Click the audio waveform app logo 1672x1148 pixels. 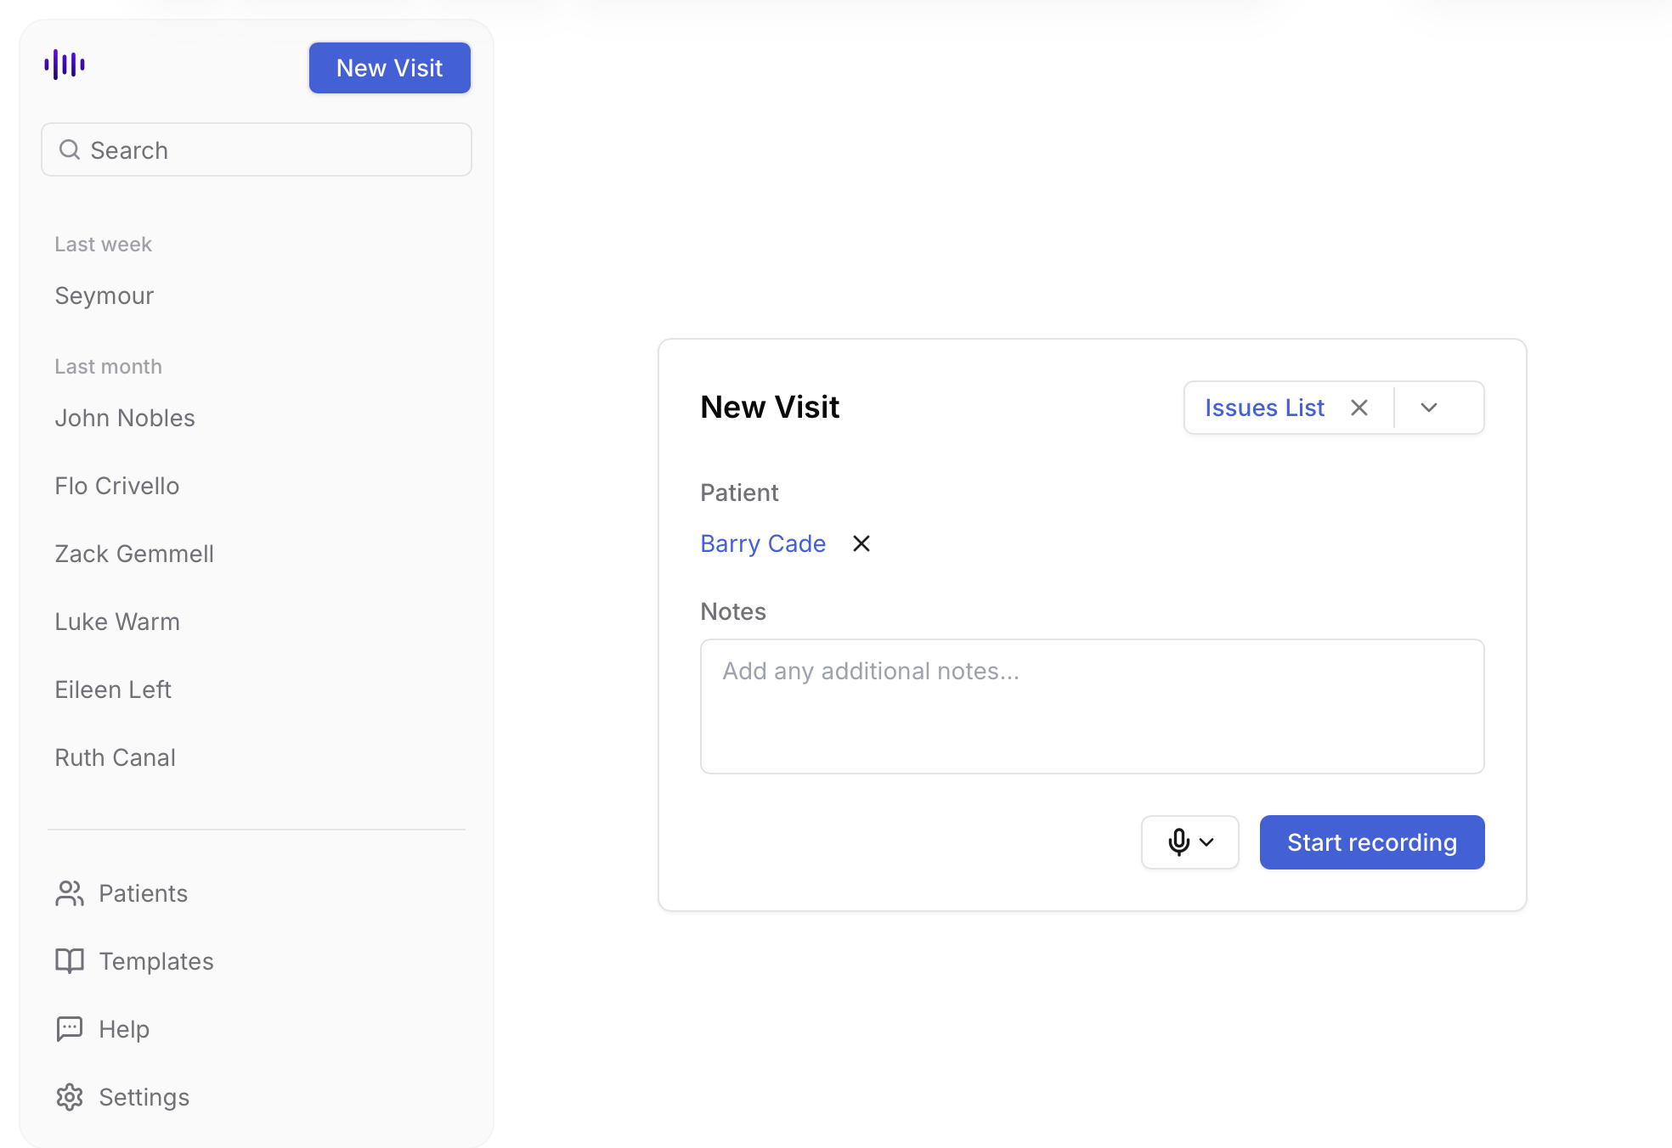[65, 65]
